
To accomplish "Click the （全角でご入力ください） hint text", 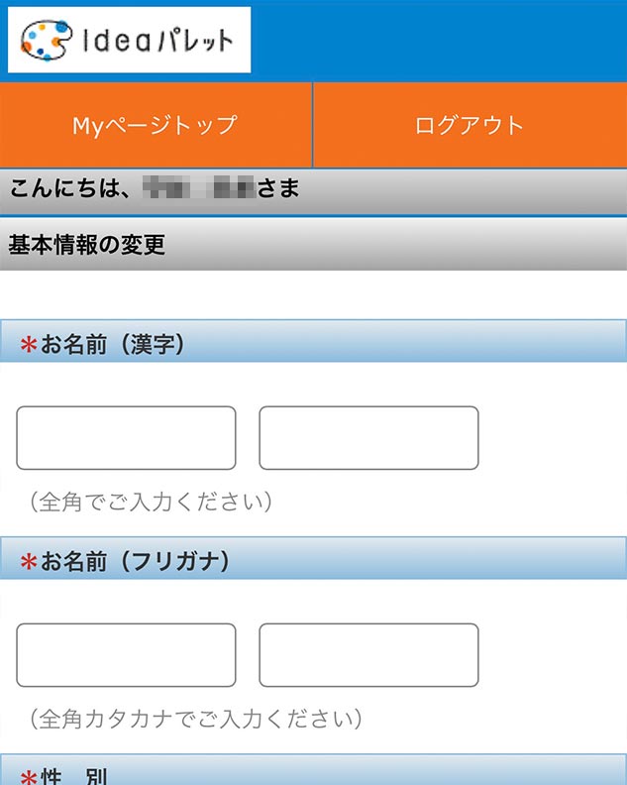I will (x=151, y=502).
